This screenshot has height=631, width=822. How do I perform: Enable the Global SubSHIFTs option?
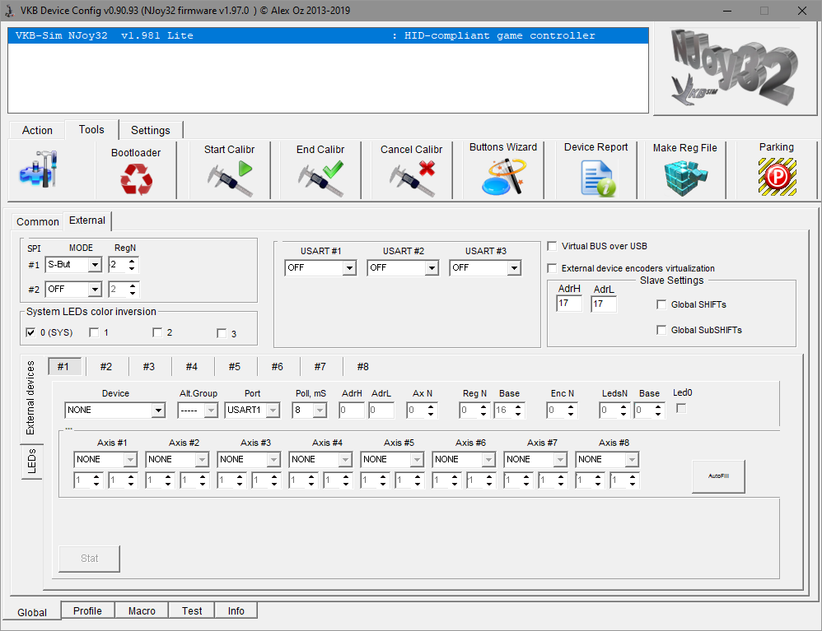point(661,330)
